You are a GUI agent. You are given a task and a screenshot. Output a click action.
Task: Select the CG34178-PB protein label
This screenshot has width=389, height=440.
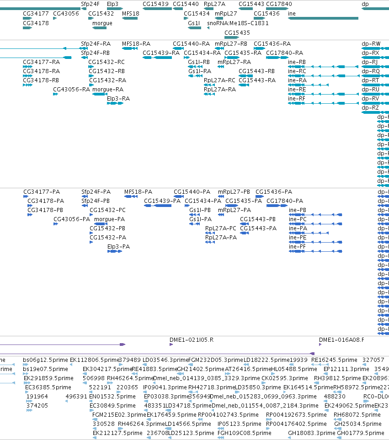tap(45, 210)
